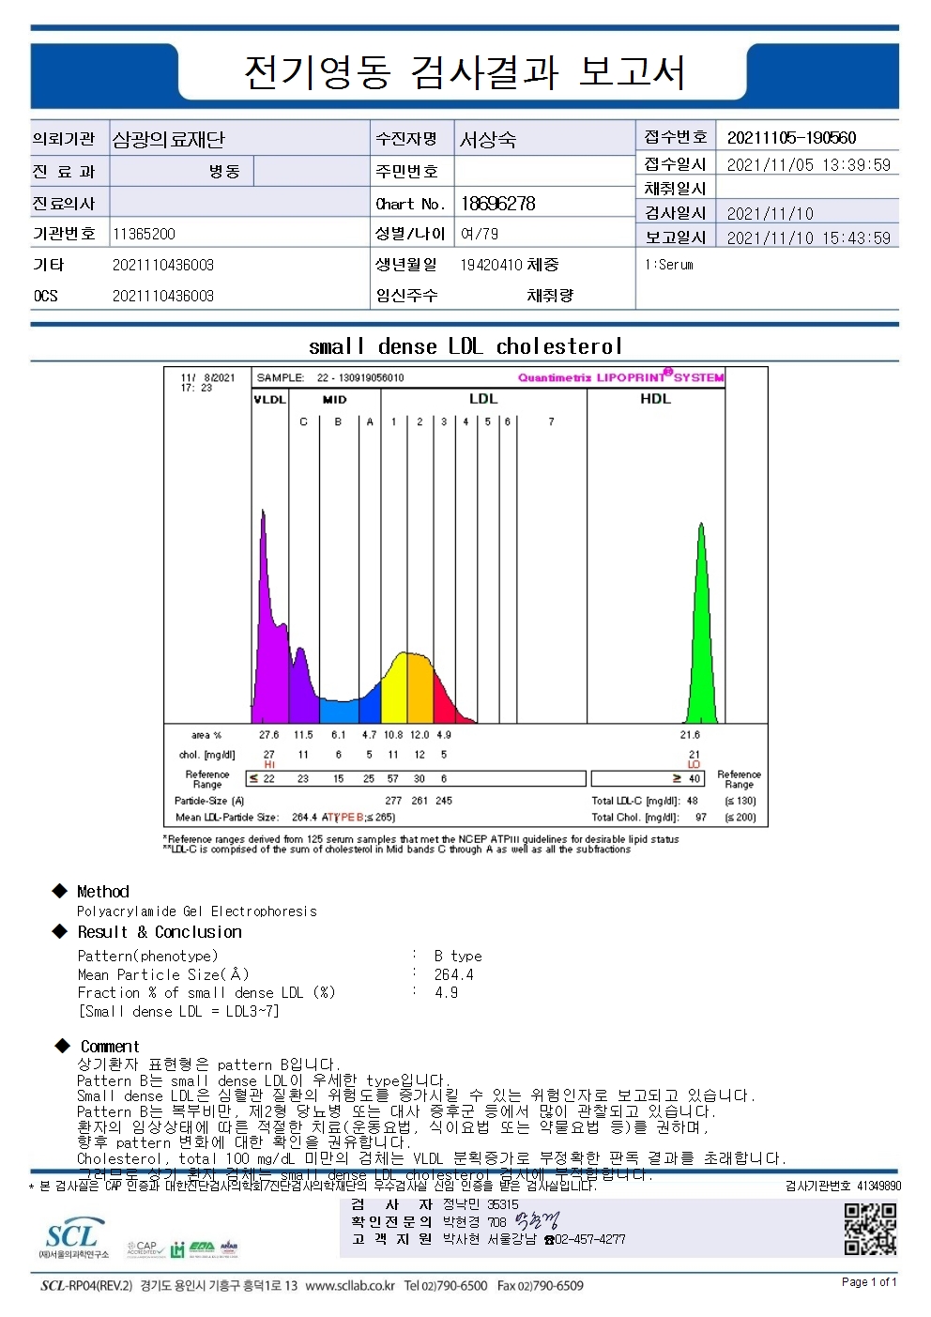Image resolution: width=931 pixels, height=1317 pixels.
Task: Click the Quantimetrix LIPOPRINT SYSTEM label
Action: point(620,377)
